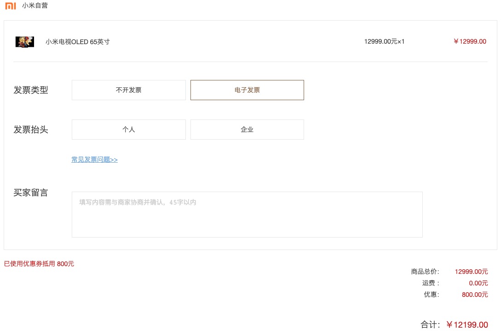Select 电子发票 invoice type option
This screenshot has width=501, height=335.
pos(248,90)
